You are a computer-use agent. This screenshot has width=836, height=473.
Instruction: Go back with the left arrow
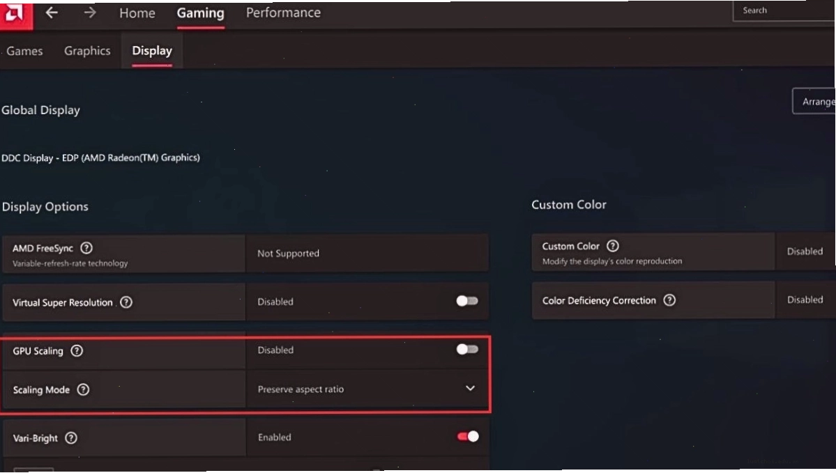pos(52,13)
